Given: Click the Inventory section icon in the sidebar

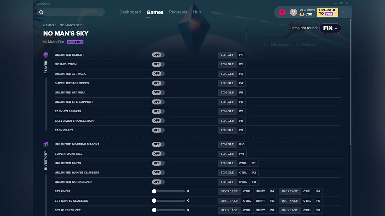Looking at the screenshot, I should (46, 144).
